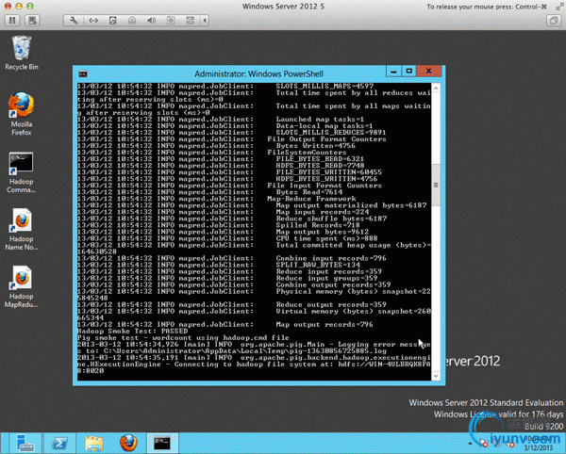Select the Hadoop MapReduce shortcut
566x454 pixels.
click(22, 287)
